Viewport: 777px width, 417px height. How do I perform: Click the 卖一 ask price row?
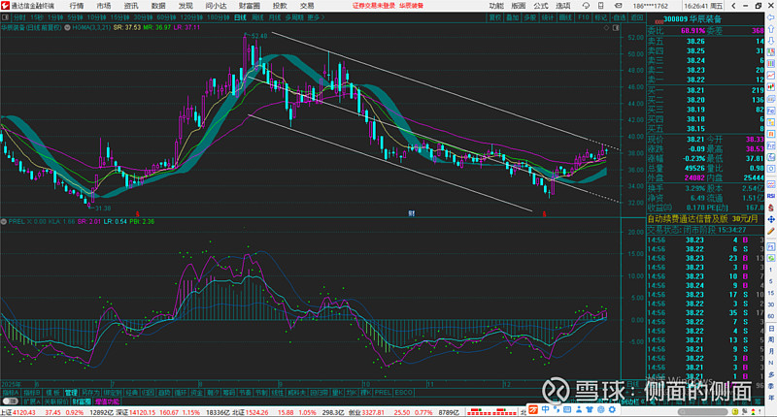(706, 80)
